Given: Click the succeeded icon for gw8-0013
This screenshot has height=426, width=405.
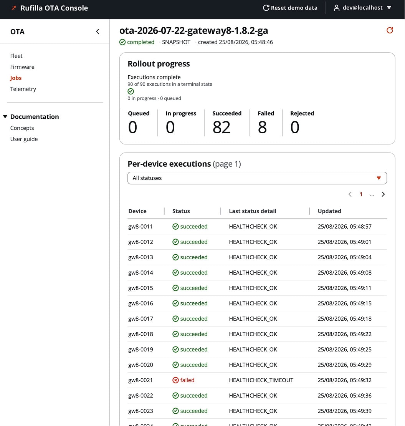Looking at the screenshot, I should (175, 257).
